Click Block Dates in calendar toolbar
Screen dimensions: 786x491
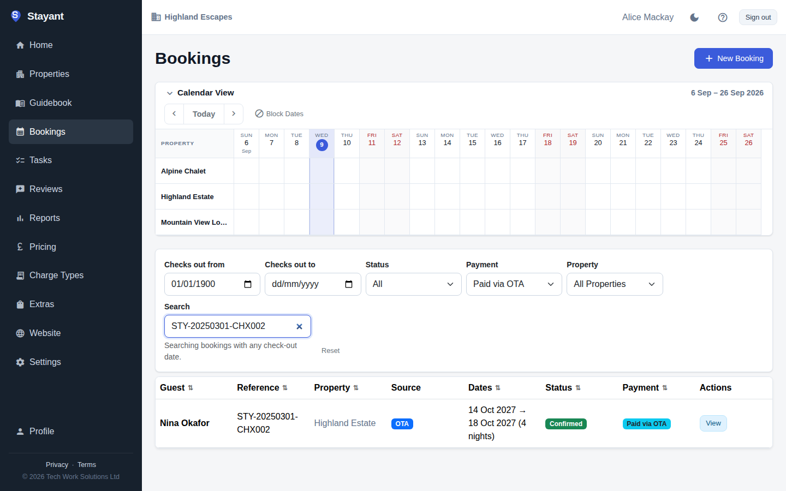point(279,114)
